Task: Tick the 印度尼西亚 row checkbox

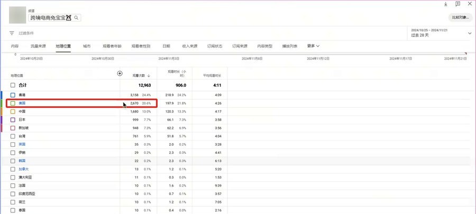Action: [x=13, y=194]
